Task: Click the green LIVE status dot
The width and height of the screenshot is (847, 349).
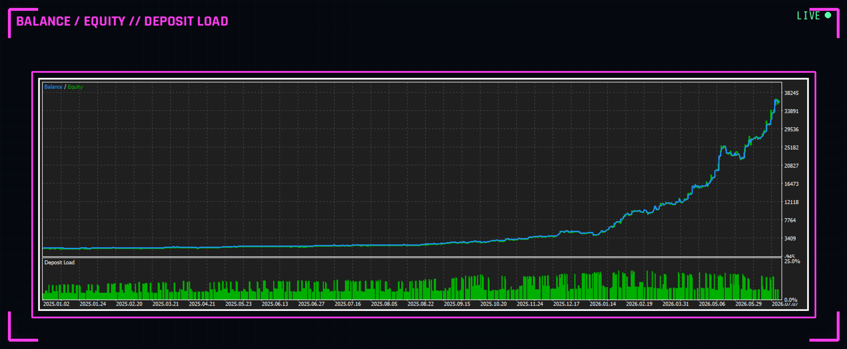Action: [828, 15]
